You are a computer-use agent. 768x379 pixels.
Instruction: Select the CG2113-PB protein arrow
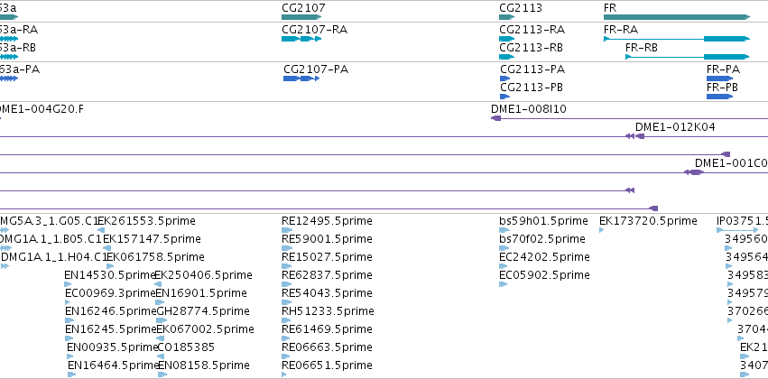[505, 97]
